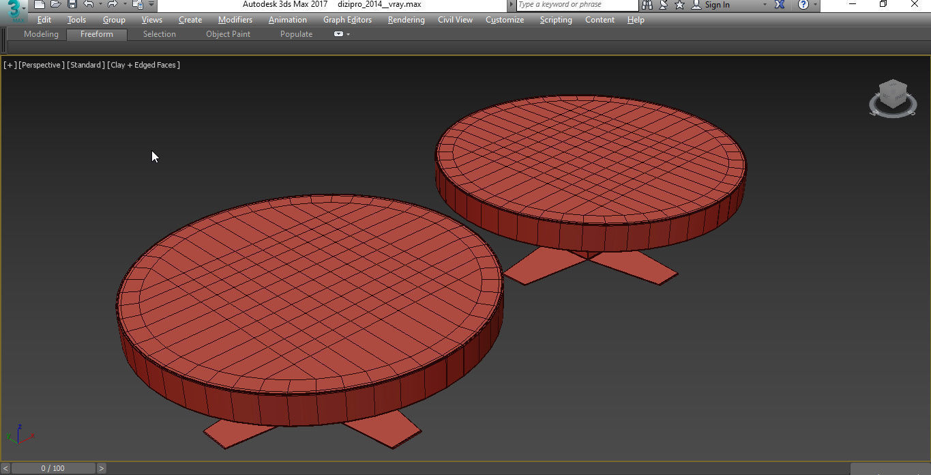Open the Clay + Edged Faces shading menu

pyautogui.click(x=143, y=65)
